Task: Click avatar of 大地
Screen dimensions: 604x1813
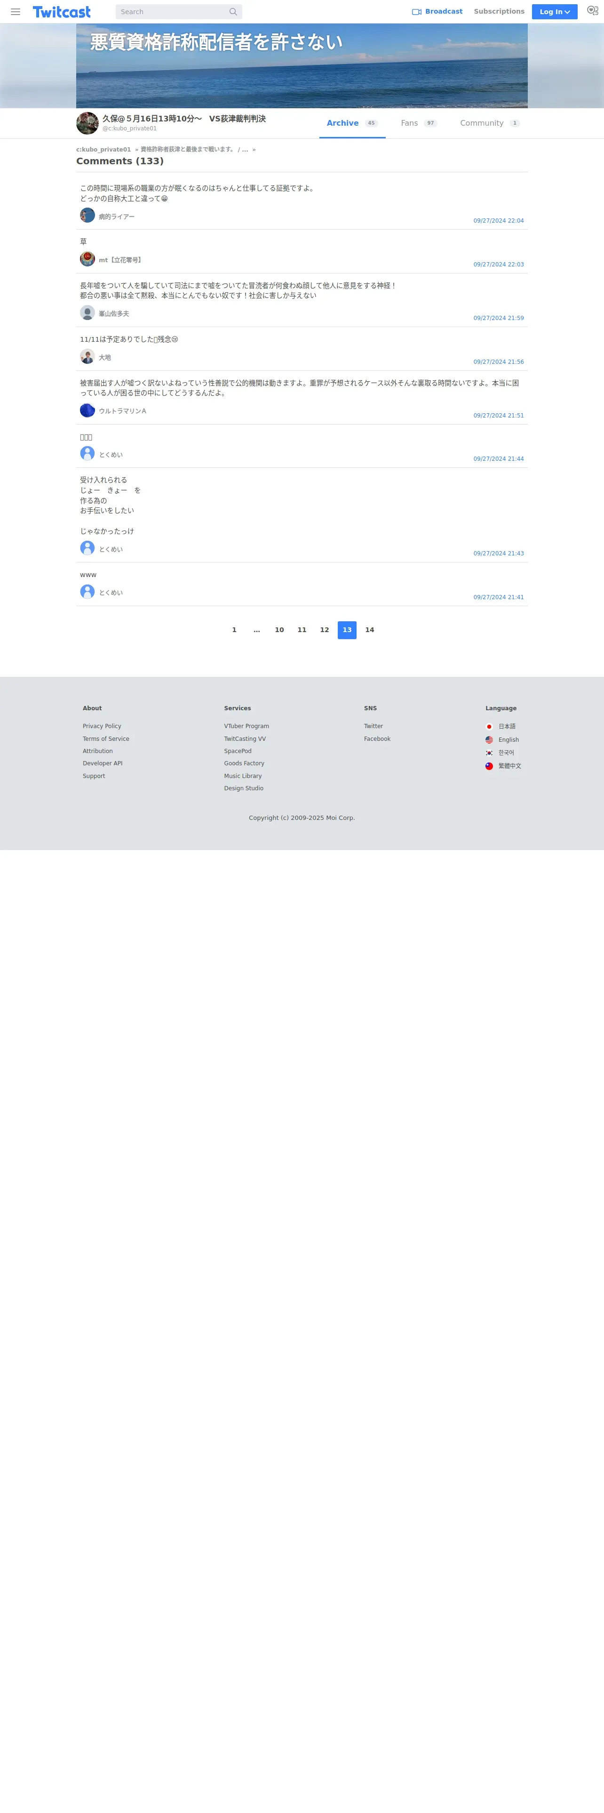Action: pyautogui.click(x=87, y=356)
